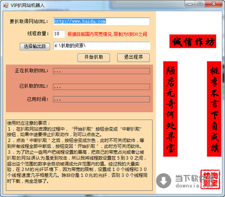Click the 已扒取的URL label
Image resolution: width=225 pixels, height=197 pixels.
pyautogui.click(x=34, y=86)
